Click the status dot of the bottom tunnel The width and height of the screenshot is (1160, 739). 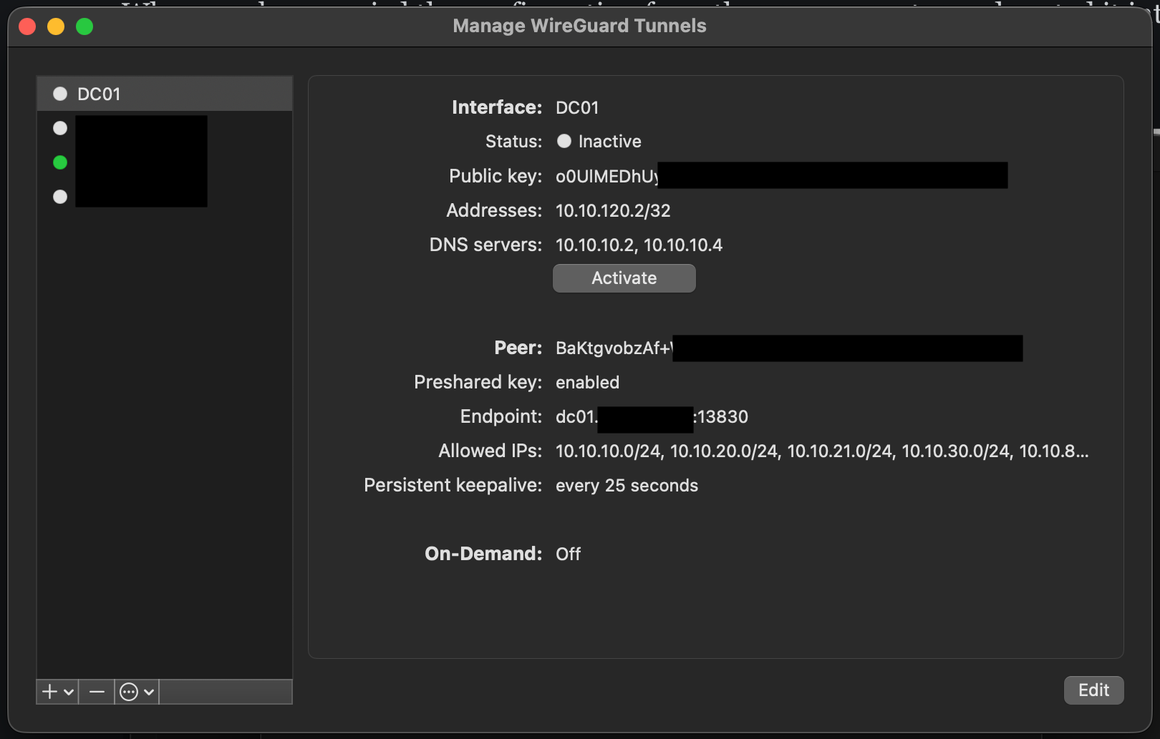coord(60,197)
